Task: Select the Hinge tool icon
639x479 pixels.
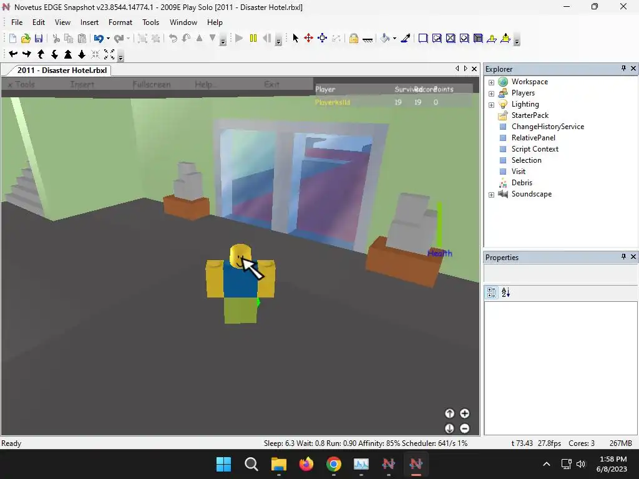Action: (492, 38)
